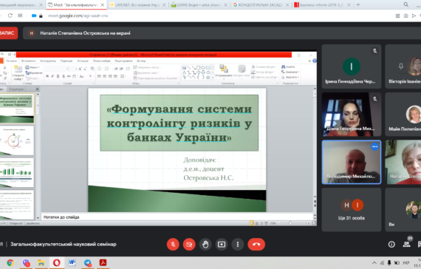The width and height of the screenshot is (421, 269).
Task: Take Opera snapshot camera icon
Action: [405, 16]
